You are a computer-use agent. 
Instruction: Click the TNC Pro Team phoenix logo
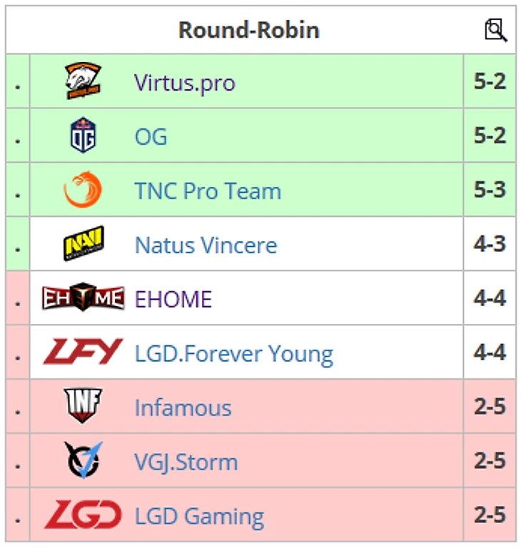tap(83, 190)
